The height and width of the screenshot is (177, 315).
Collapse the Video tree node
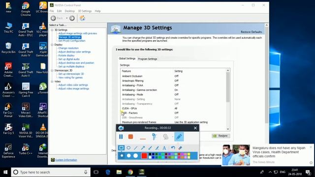tap(52, 82)
